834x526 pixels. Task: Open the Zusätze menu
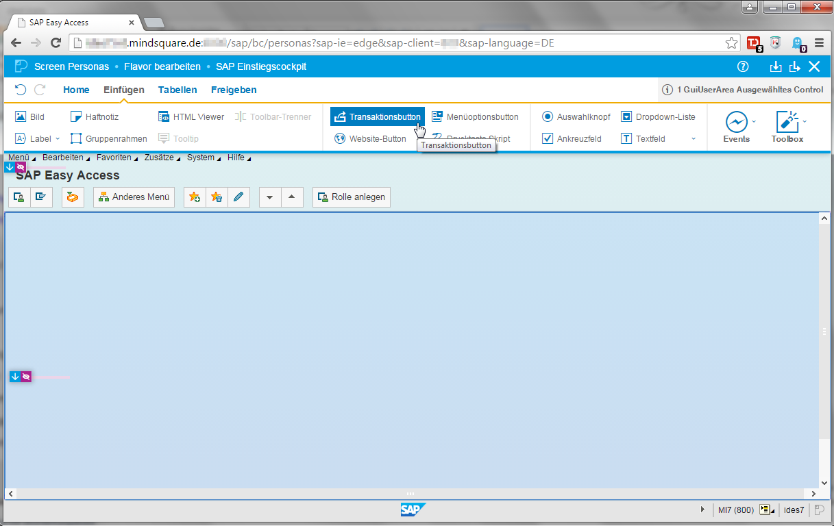coord(162,158)
